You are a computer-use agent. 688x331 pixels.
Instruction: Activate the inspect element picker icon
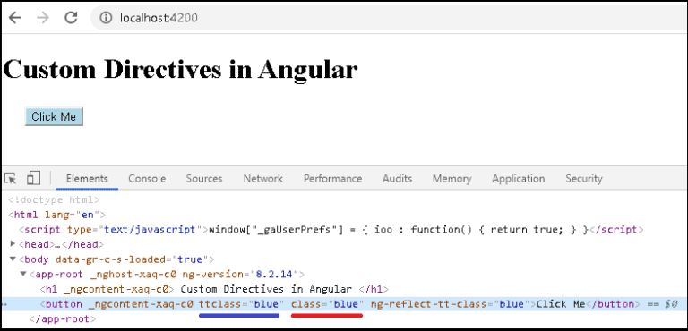11,178
